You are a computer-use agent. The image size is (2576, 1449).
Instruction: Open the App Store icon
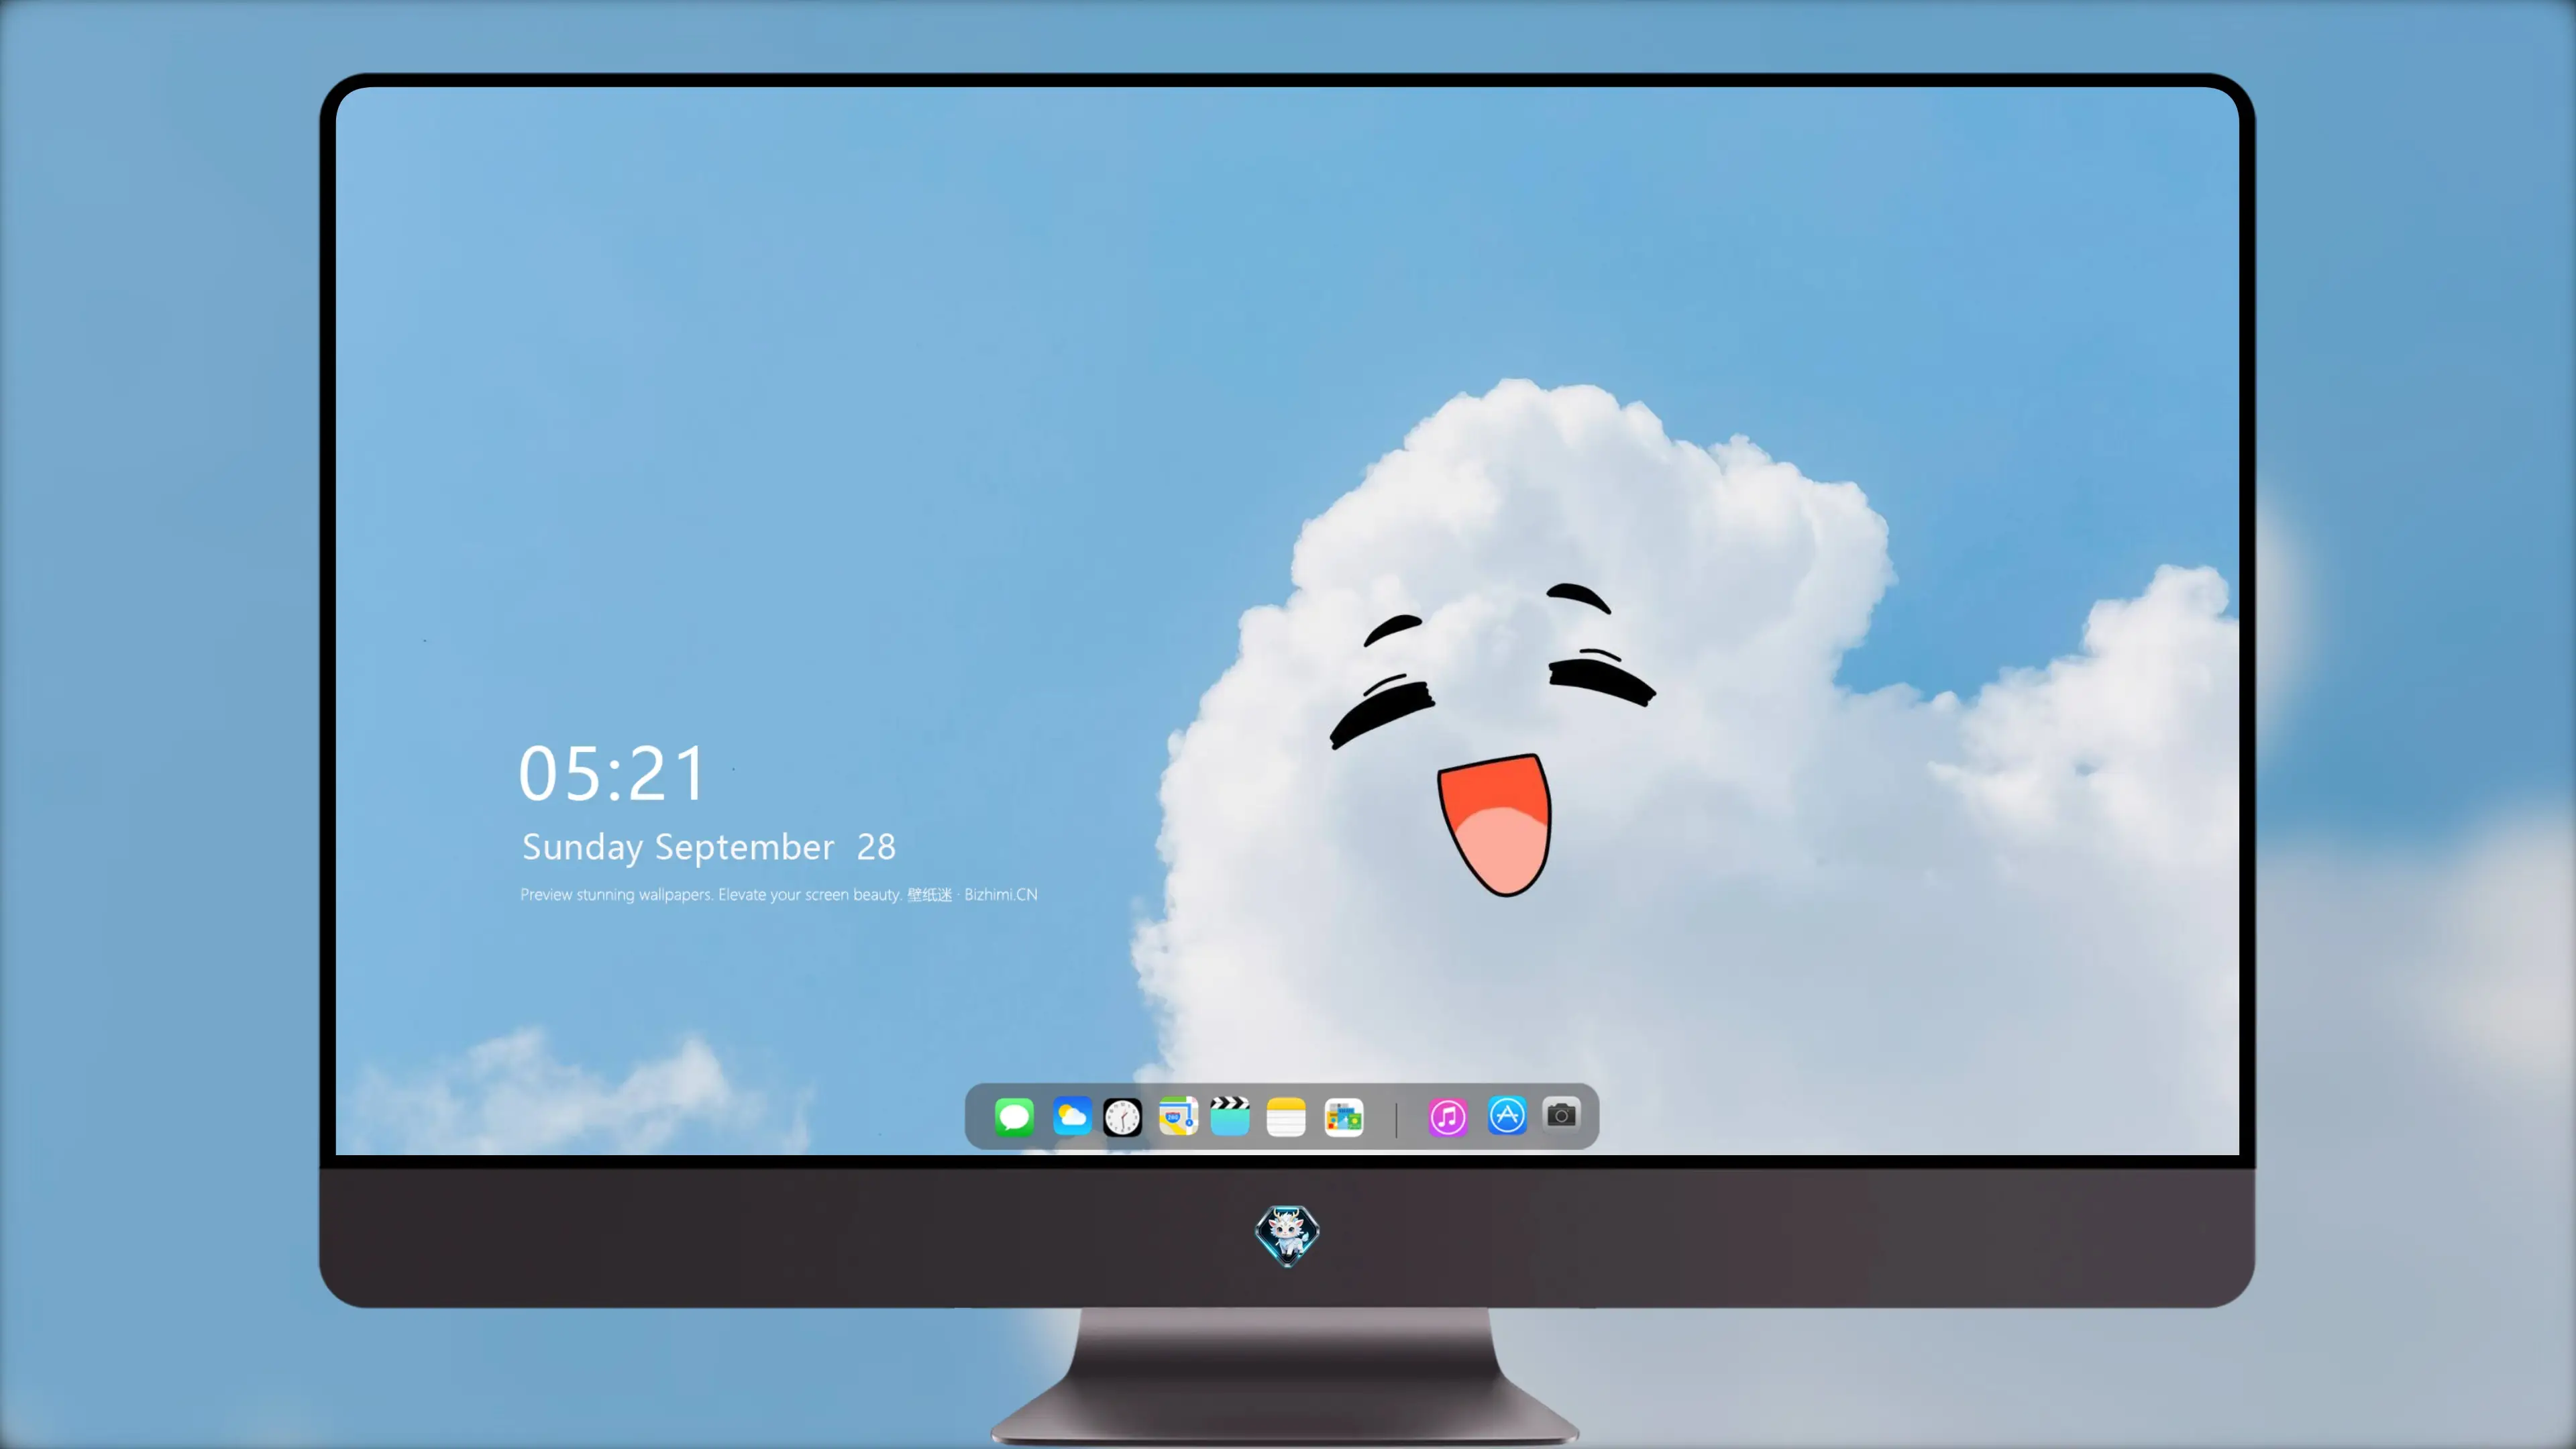(x=1507, y=1115)
